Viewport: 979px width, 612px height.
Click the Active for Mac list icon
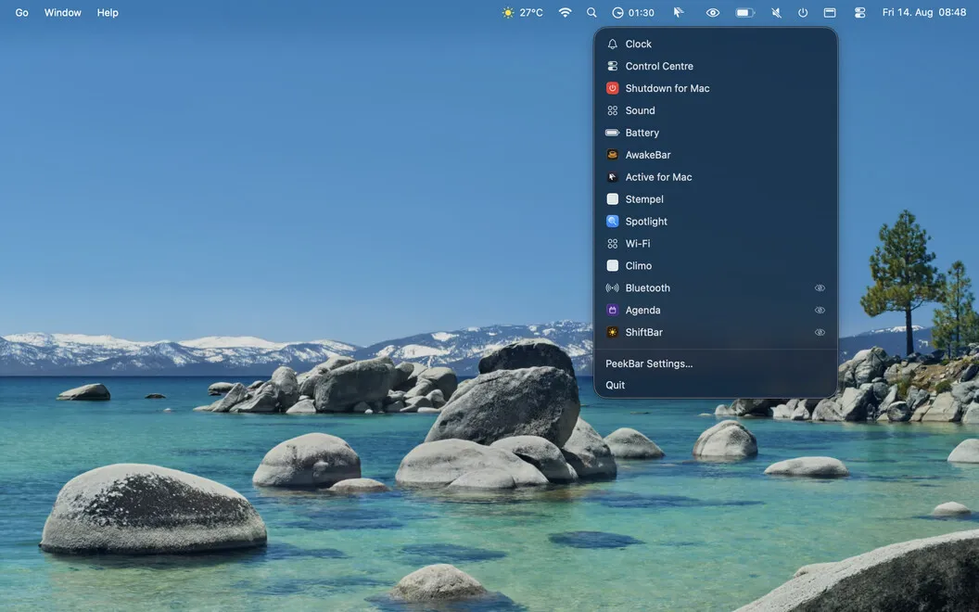coord(613,177)
